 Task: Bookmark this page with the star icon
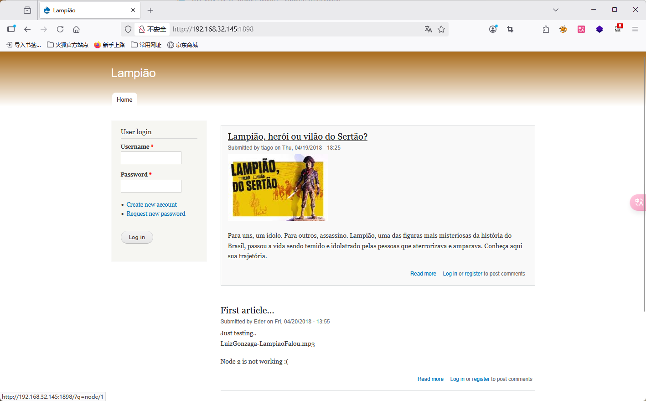[441, 29]
